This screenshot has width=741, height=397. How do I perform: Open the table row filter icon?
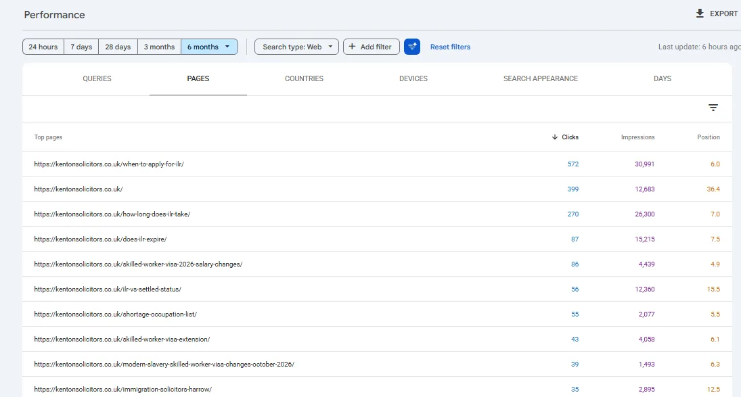[713, 108]
